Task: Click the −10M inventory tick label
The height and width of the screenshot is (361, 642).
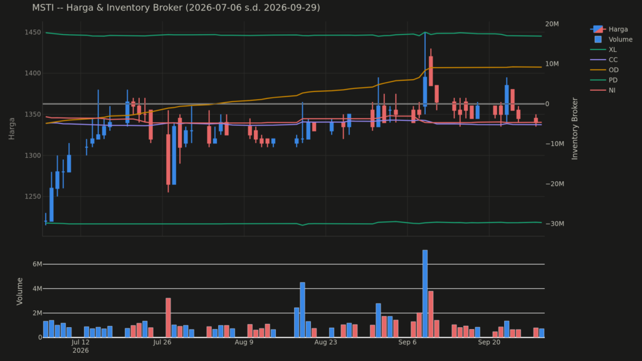Action: (555, 144)
